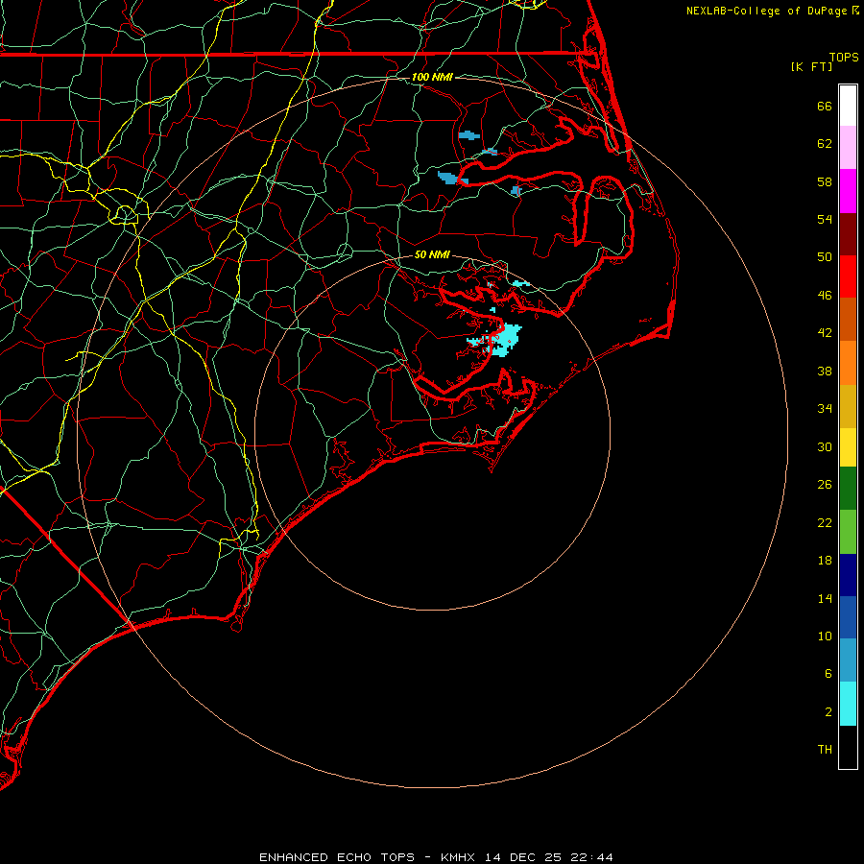Click the black TH threshold swatch
864x864 pixels.
point(848,747)
